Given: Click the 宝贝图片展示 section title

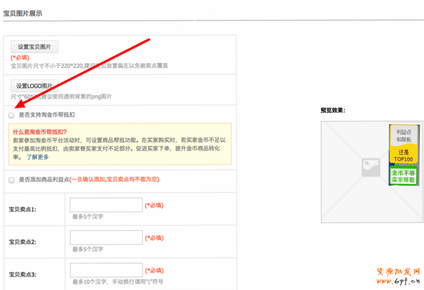Looking at the screenshot, I should tap(23, 13).
